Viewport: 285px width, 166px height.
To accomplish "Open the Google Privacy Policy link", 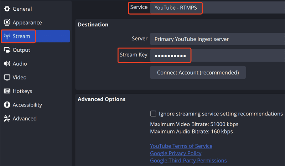I will point(176,153).
